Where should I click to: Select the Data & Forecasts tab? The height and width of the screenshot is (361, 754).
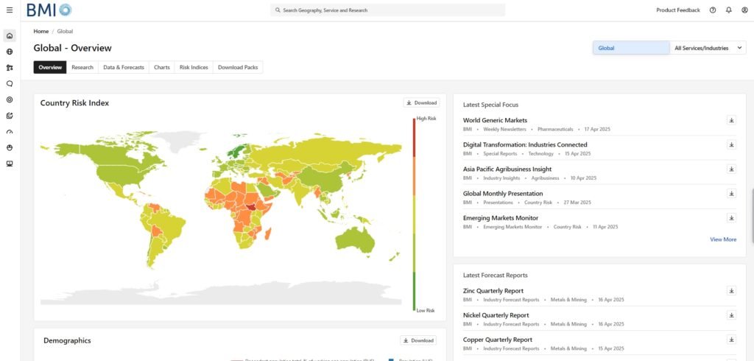(124, 67)
